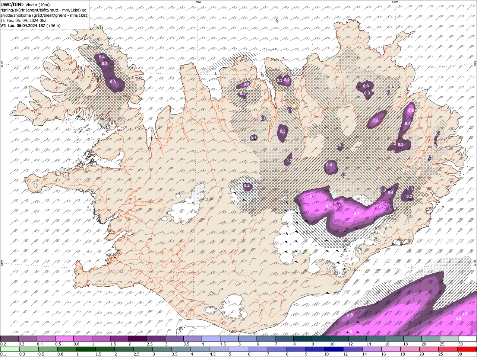Click the darkest green 1 swatch in lower legend row
The width and height of the screenshot is (477, 357).
point(86,349)
